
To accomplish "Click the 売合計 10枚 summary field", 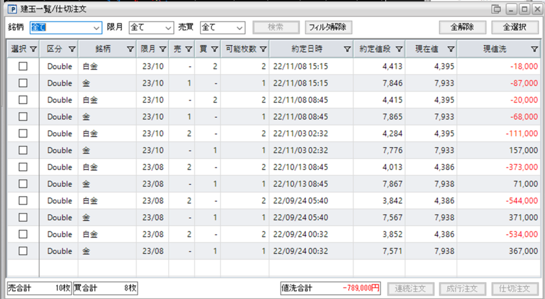I will pos(39,288).
